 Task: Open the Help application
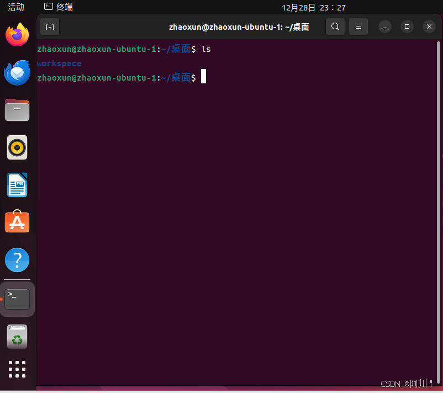17,260
